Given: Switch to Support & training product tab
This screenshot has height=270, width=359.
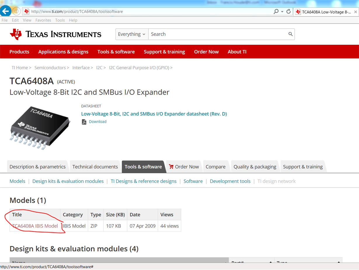Looking at the screenshot, I should pyautogui.click(x=303, y=167).
